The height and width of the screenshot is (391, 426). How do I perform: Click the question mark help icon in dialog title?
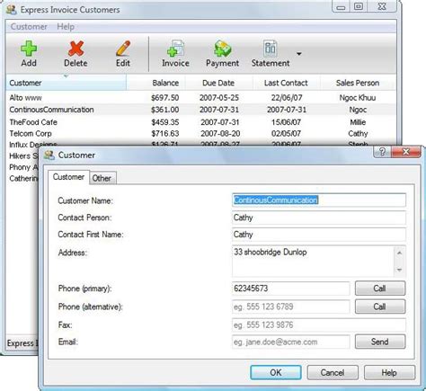(x=382, y=152)
